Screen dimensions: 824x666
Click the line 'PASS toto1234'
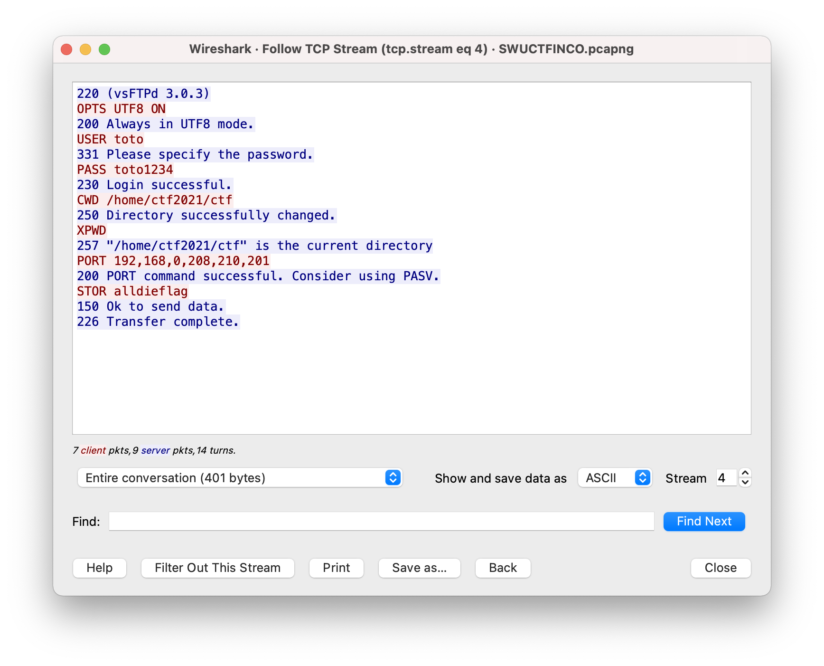pos(125,170)
